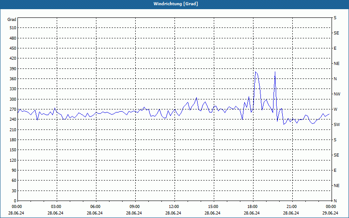Viewport: 349px width, 218px height.
Task: Click the E compass label beside the 450 gridline
Action: 335,48
